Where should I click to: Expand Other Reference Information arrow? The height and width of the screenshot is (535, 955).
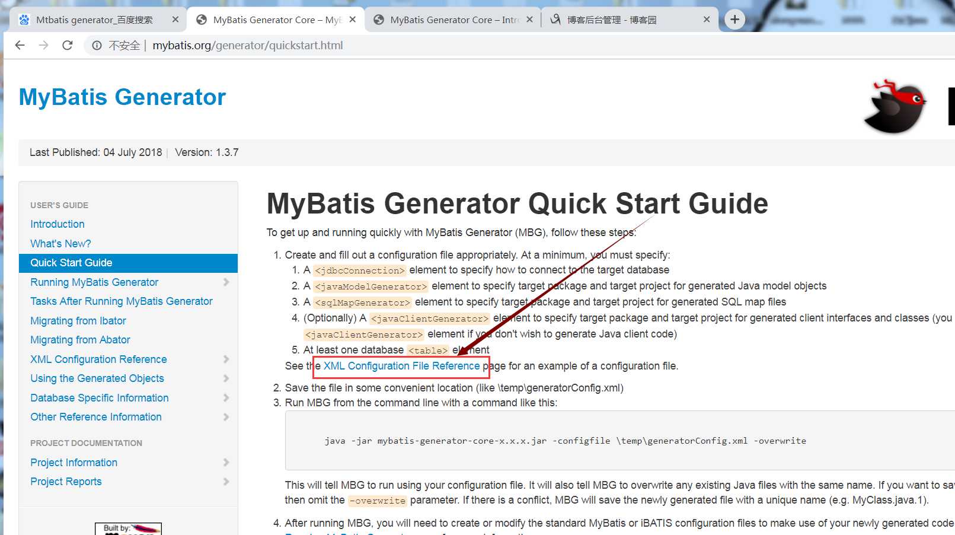tap(226, 417)
